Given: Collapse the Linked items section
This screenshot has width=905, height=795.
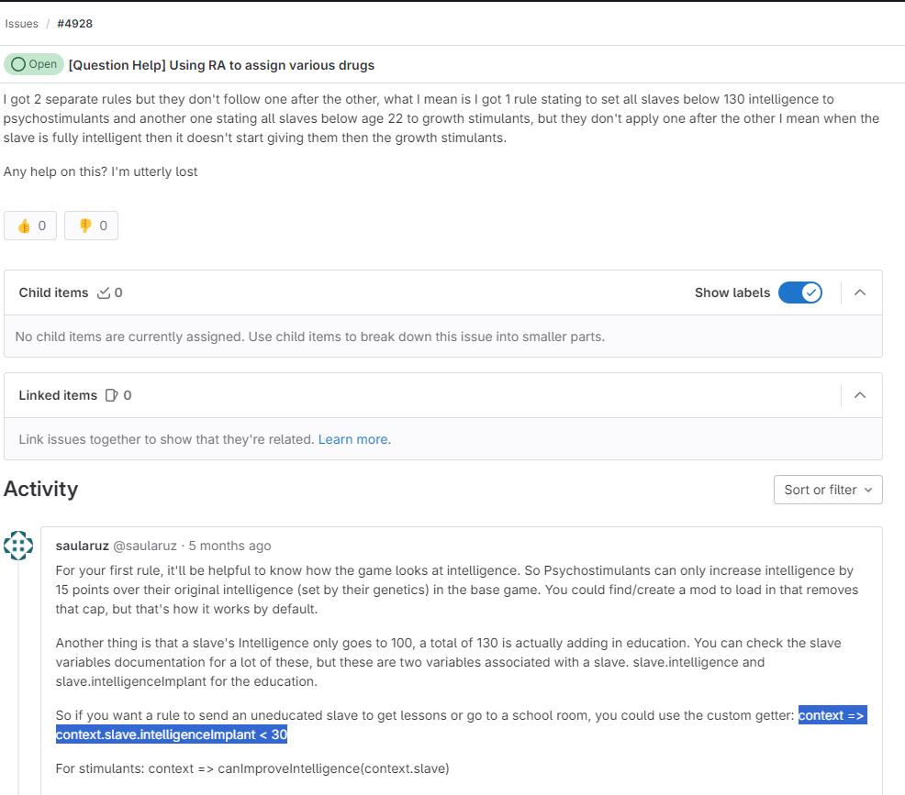Looking at the screenshot, I should [860, 395].
